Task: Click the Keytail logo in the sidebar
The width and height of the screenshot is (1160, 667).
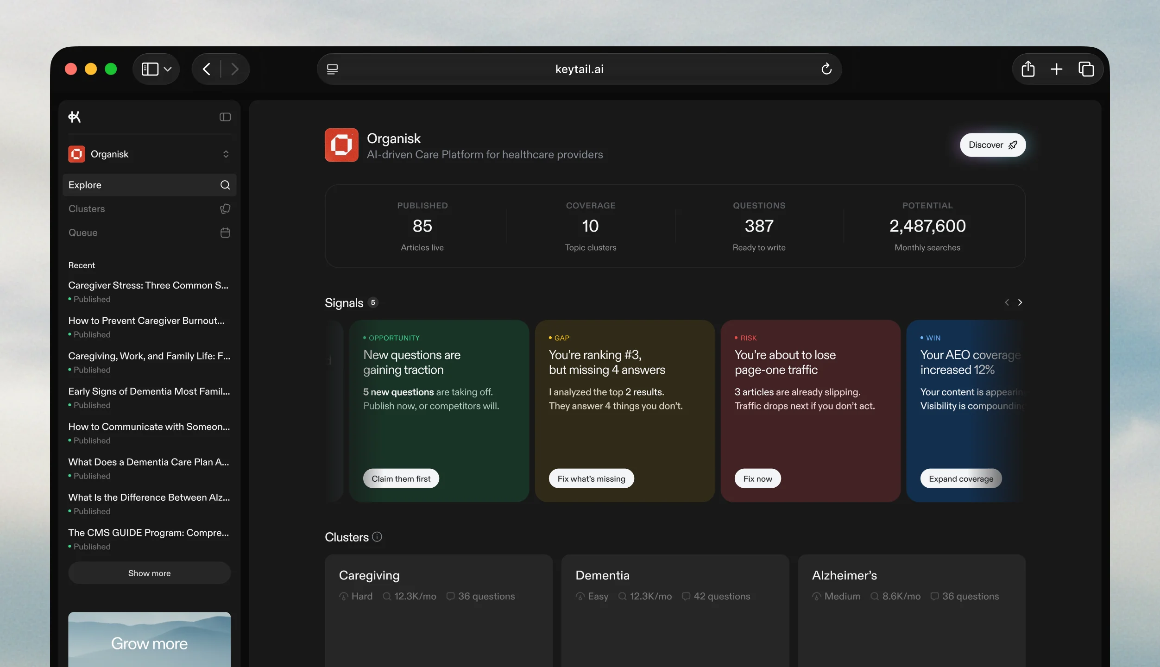Action: click(x=75, y=117)
